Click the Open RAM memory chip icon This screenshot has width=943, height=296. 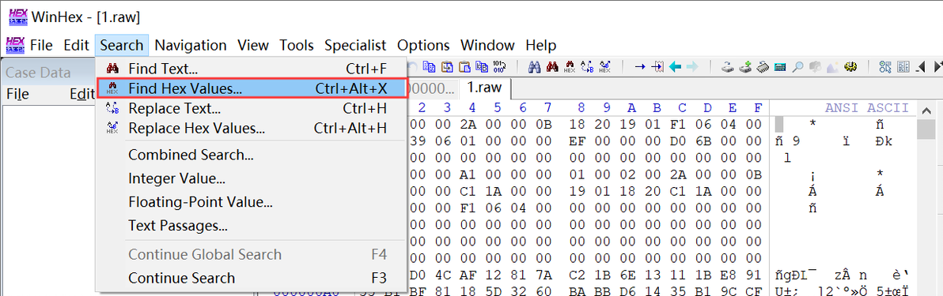[763, 66]
